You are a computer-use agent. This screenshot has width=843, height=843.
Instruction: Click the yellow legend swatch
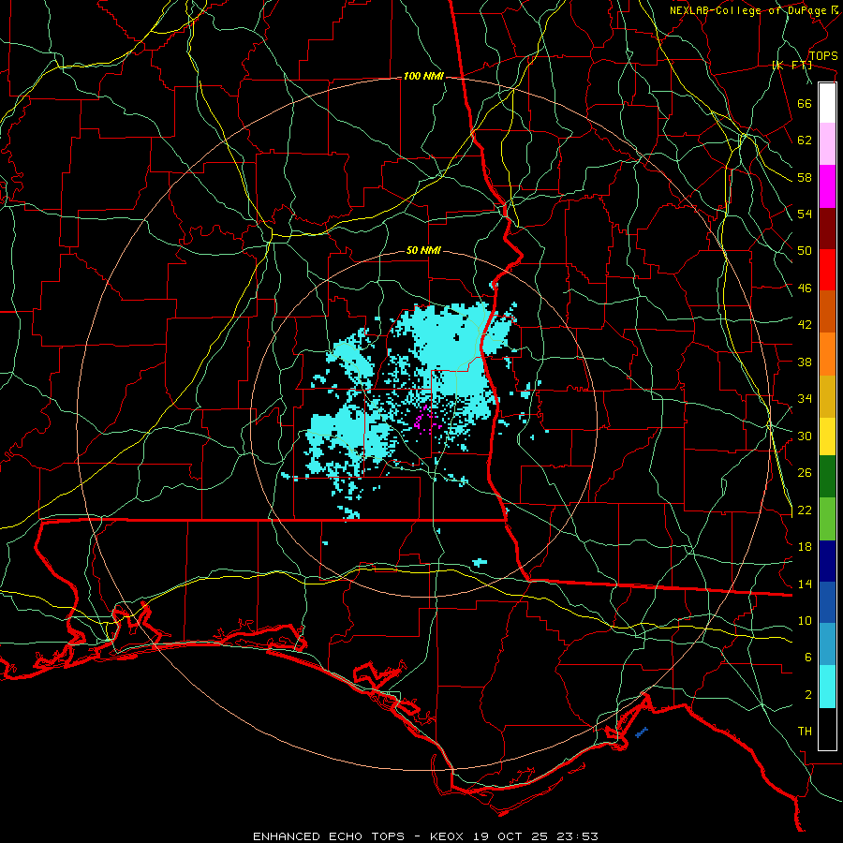(x=827, y=436)
